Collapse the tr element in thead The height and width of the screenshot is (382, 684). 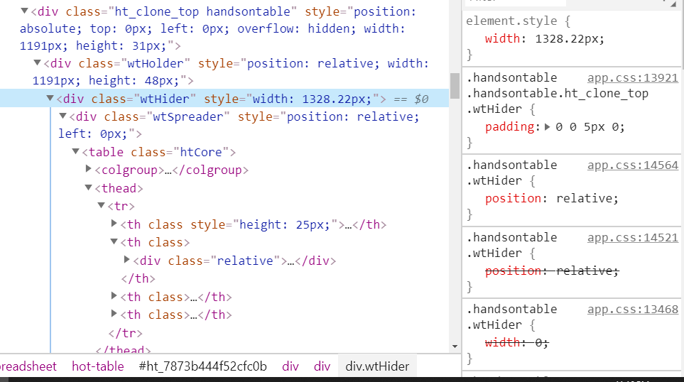tap(101, 205)
